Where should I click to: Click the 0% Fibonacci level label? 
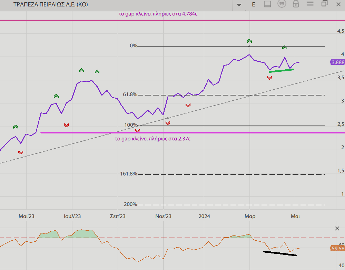click(133, 46)
